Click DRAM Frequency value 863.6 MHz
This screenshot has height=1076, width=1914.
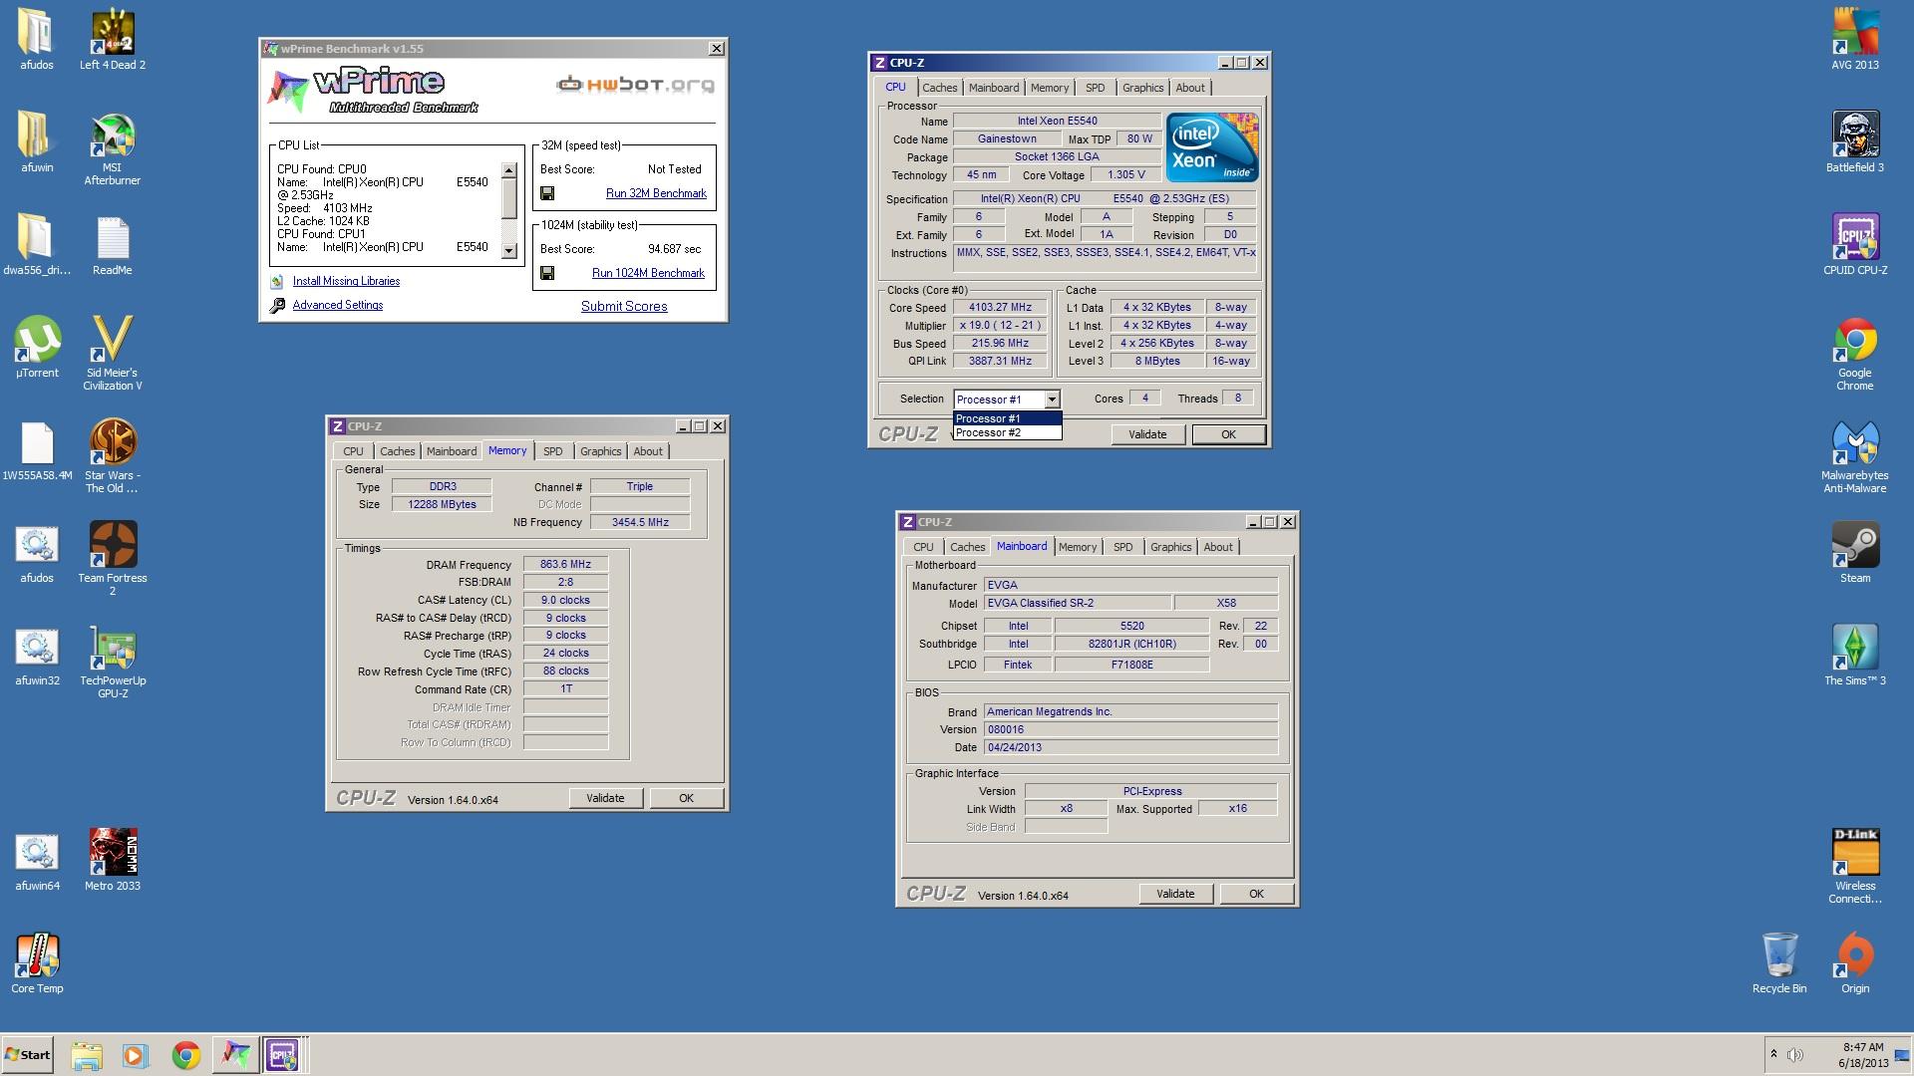(565, 564)
